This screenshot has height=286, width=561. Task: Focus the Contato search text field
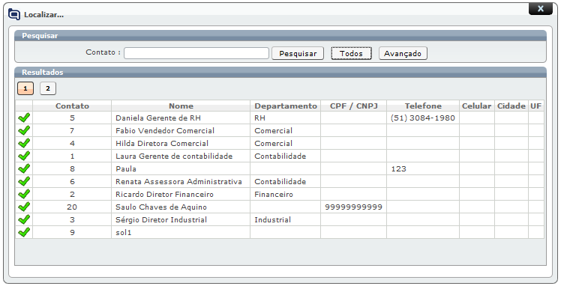[196, 53]
